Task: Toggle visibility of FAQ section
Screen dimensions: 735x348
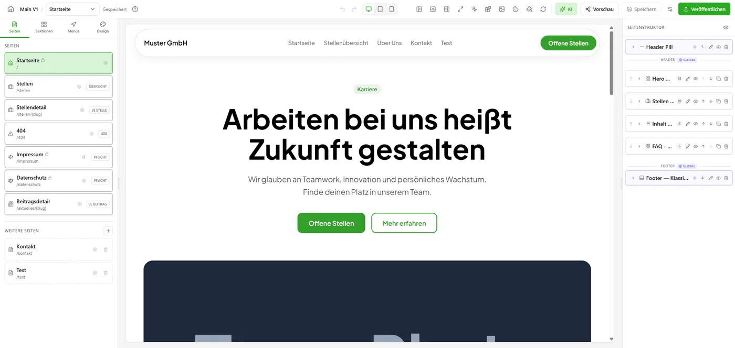Action: tap(695, 146)
